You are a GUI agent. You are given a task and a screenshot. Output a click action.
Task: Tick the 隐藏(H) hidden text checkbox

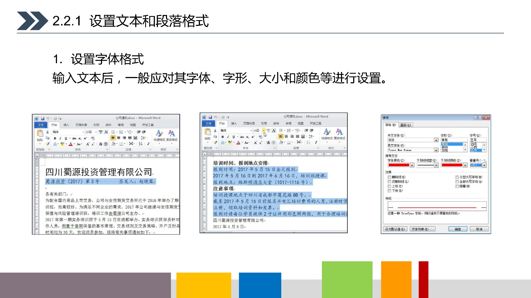click(x=457, y=186)
